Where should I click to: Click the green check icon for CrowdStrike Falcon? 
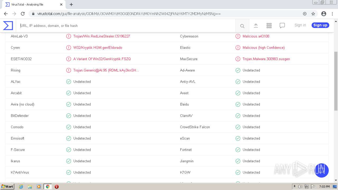point(238,127)
